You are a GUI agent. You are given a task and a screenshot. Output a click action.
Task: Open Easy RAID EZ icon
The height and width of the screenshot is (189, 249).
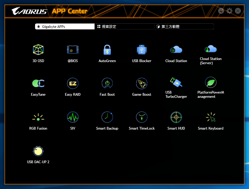coord(73,83)
